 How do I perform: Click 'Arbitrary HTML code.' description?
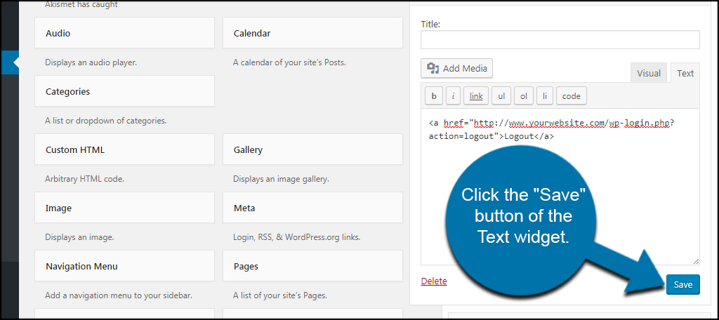pos(84,179)
